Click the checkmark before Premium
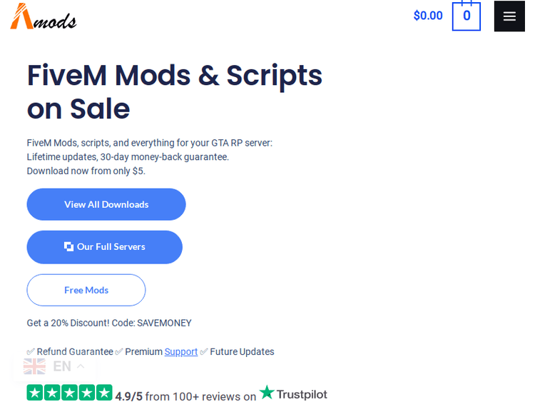Screen dimensions: 535x402 click(119, 352)
